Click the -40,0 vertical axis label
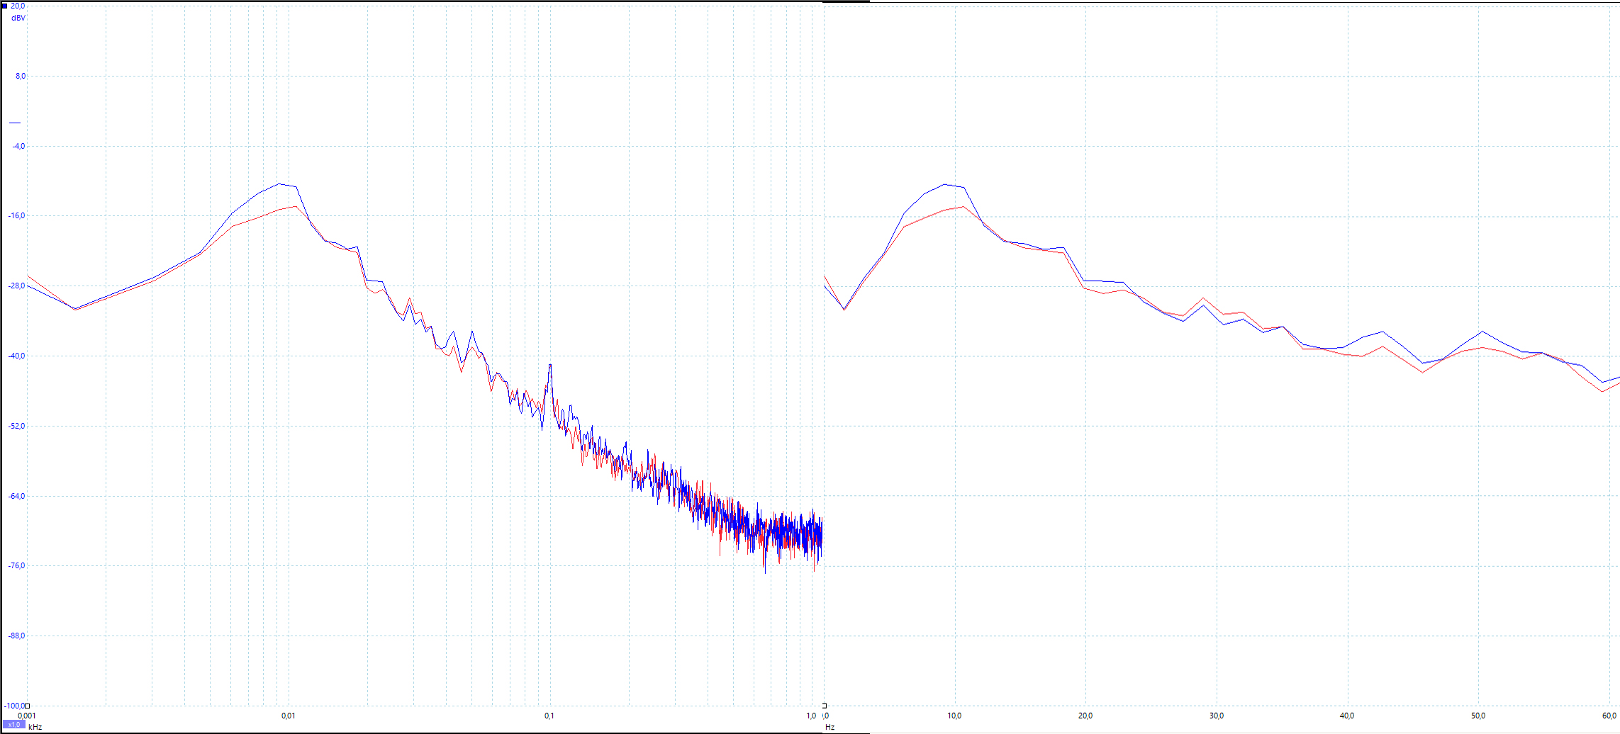Screen dimensions: 1620x734 [17, 356]
